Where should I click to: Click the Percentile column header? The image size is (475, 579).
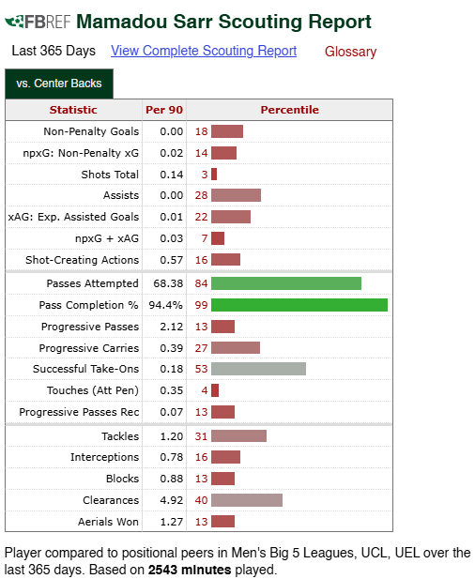pyautogui.click(x=289, y=110)
